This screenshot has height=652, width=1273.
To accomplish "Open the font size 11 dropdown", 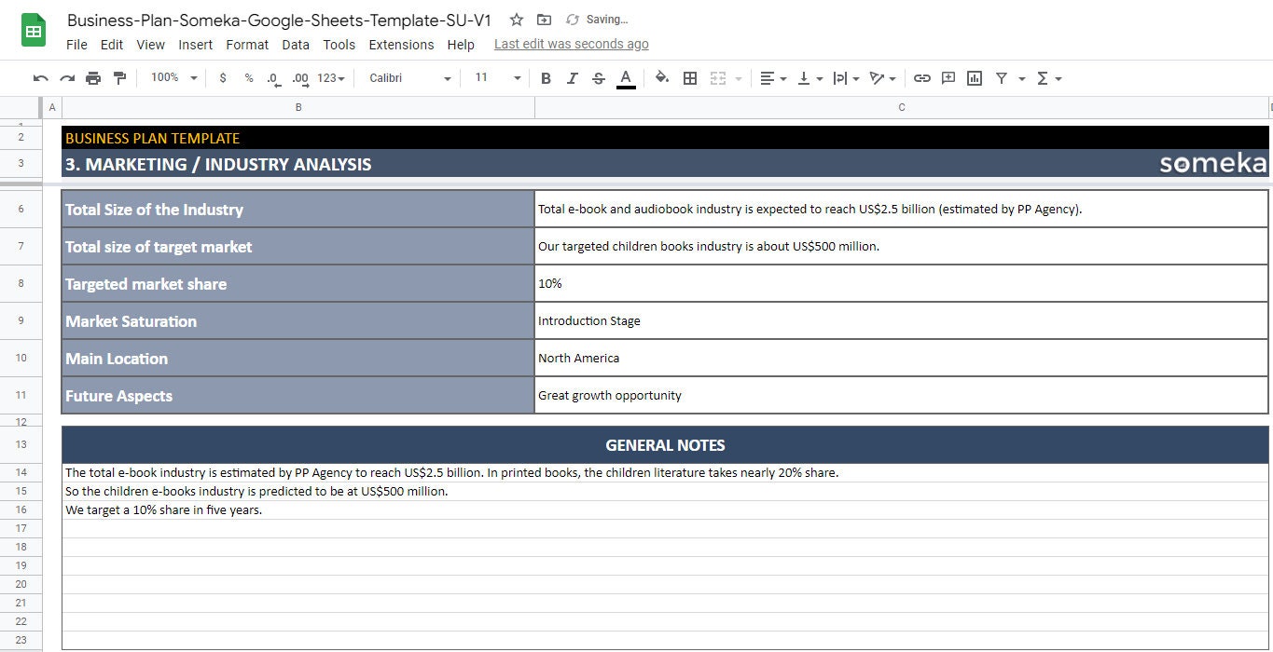I will click(497, 78).
